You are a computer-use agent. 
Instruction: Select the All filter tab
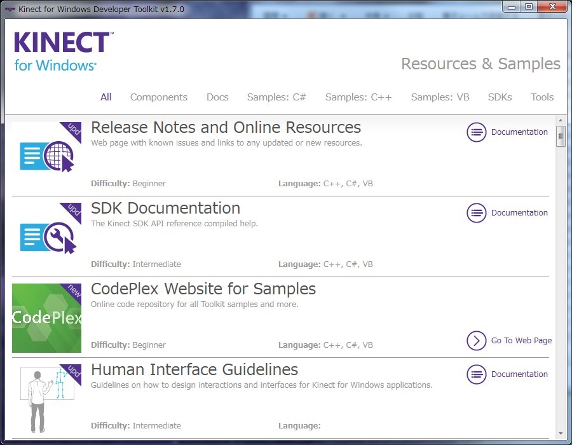(x=106, y=97)
